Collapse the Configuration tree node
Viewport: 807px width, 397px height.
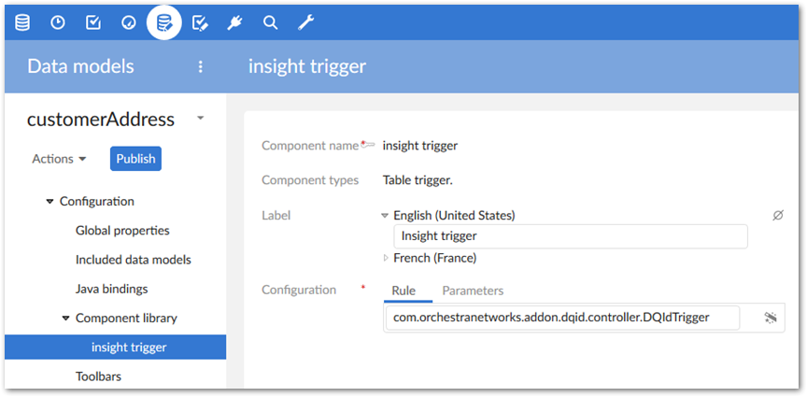click(x=50, y=201)
